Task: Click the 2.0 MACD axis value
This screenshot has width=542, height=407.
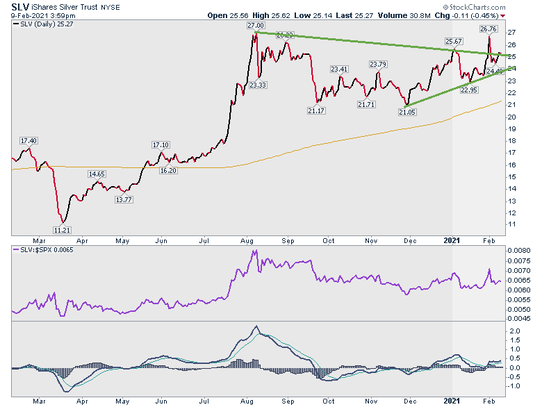Action: (515, 331)
